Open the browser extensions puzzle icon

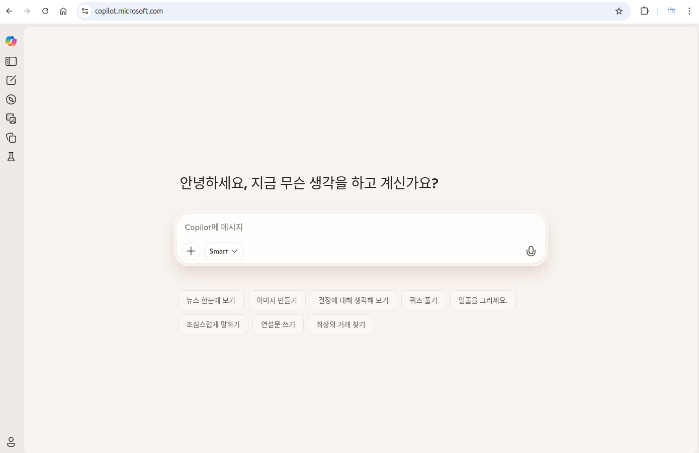click(x=644, y=11)
